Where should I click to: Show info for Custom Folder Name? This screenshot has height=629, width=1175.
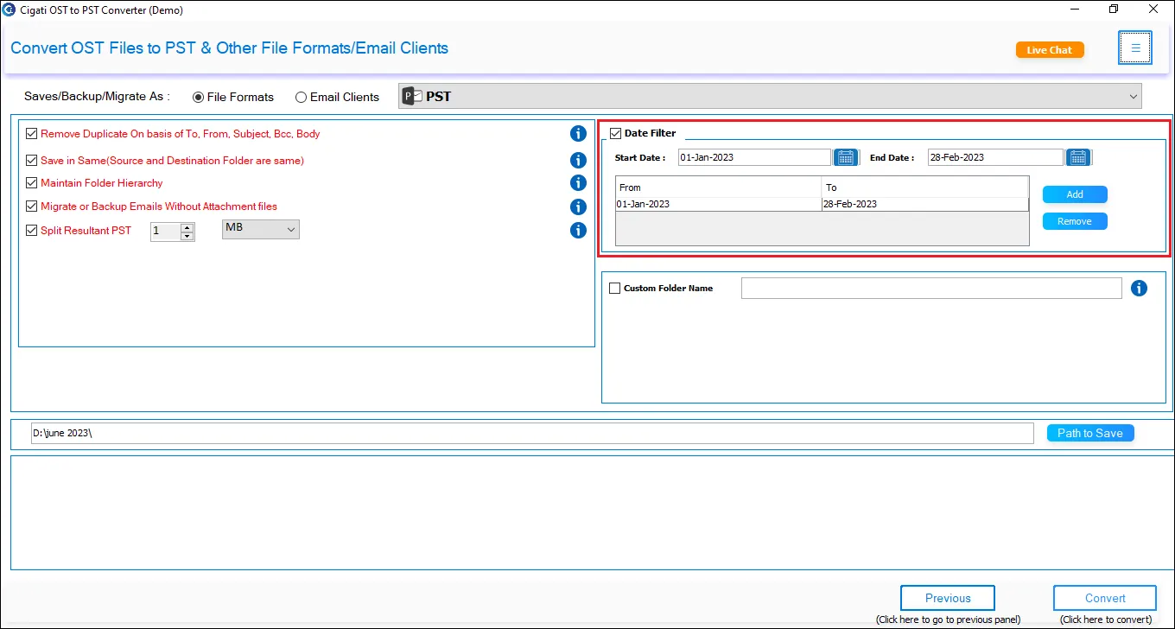[x=1140, y=289]
